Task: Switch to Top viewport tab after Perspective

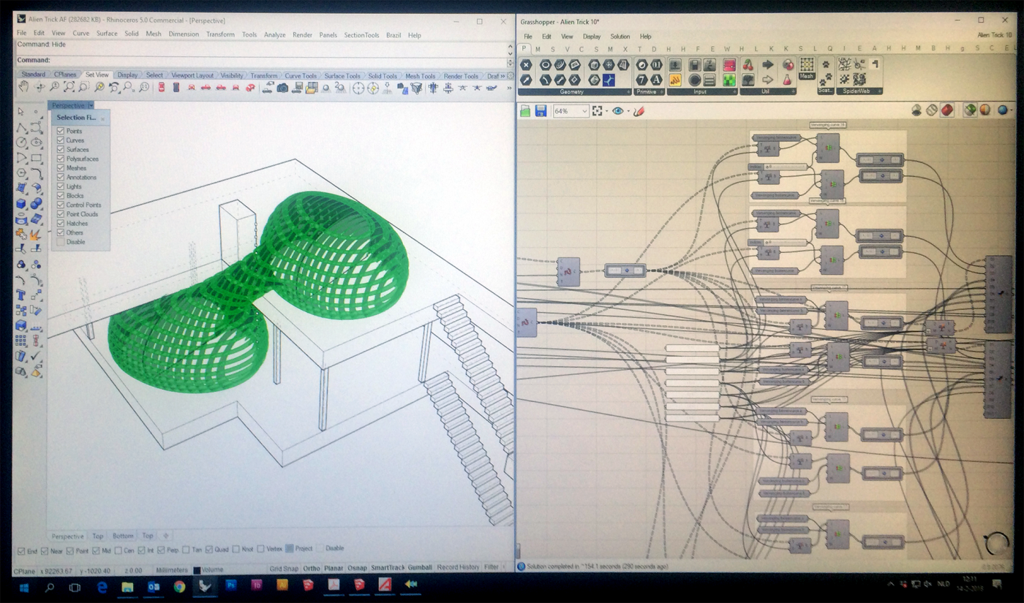Action: click(x=98, y=536)
